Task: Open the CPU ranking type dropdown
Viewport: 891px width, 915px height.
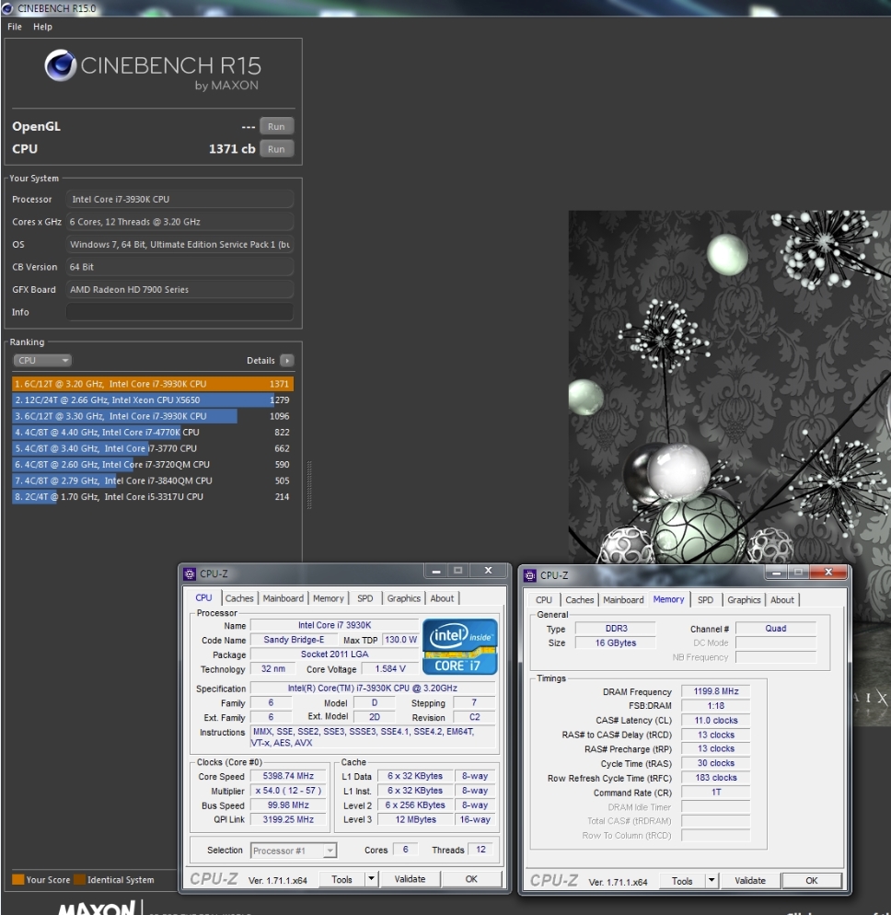Action: pyautogui.click(x=42, y=360)
